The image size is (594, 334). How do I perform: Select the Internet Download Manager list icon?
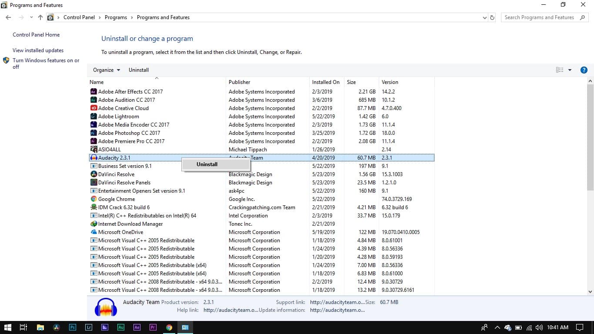click(93, 224)
